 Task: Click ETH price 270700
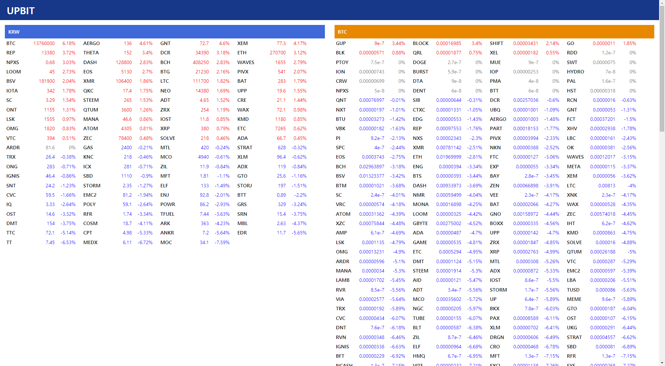tap(278, 53)
